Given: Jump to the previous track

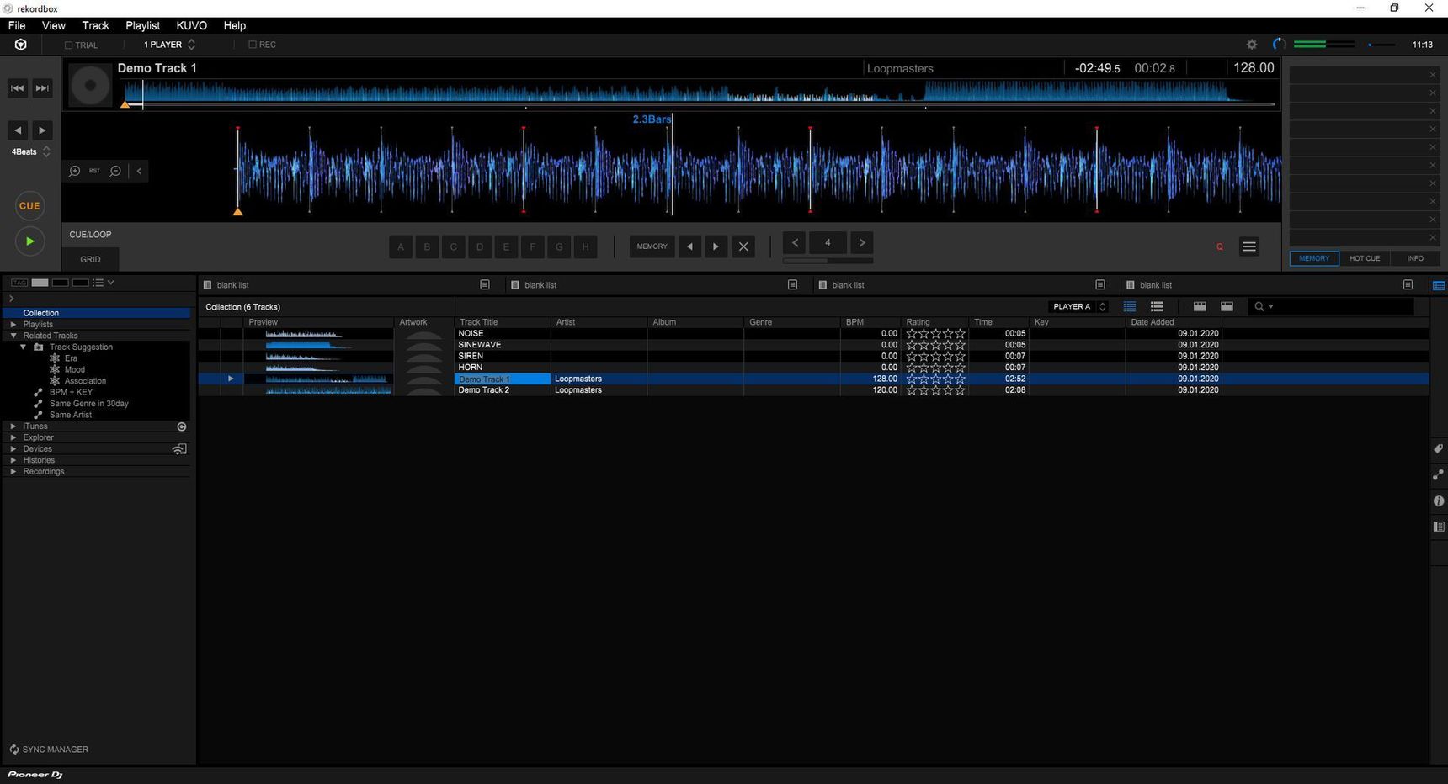Looking at the screenshot, I should tap(18, 87).
